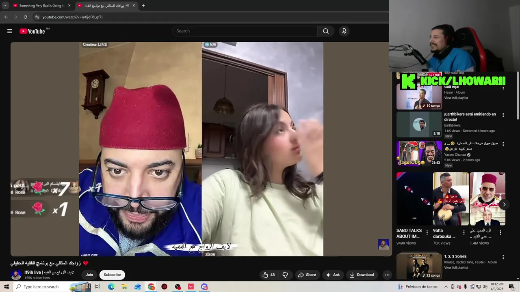Show next Shorts with arrow chevron

click(504, 204)
